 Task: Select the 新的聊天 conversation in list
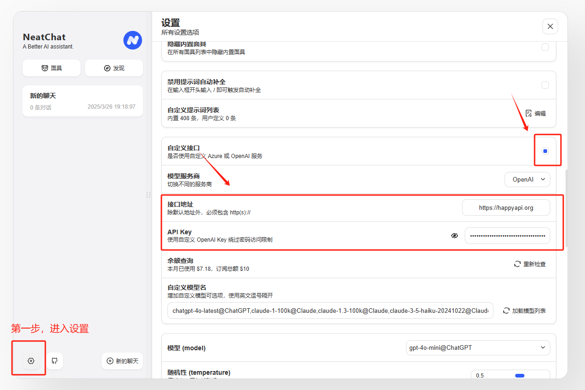coord(82,101)
